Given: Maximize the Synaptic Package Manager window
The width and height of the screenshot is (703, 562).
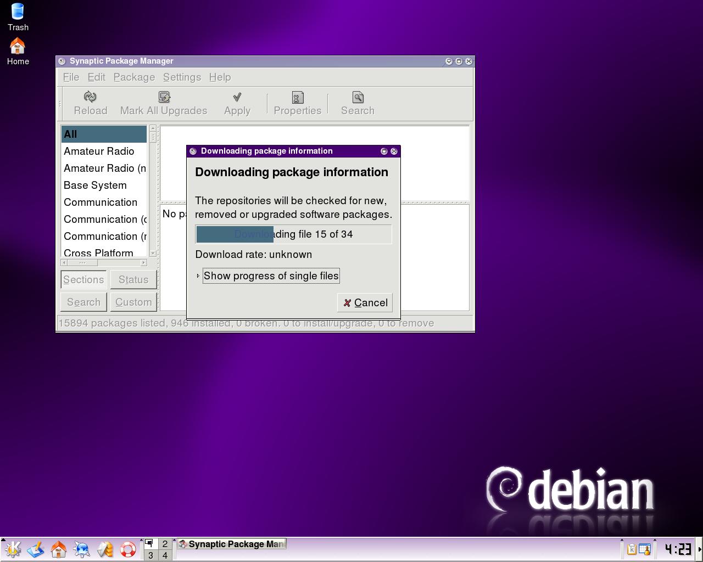Looking at the screenshot, I should tap(459, 61).
